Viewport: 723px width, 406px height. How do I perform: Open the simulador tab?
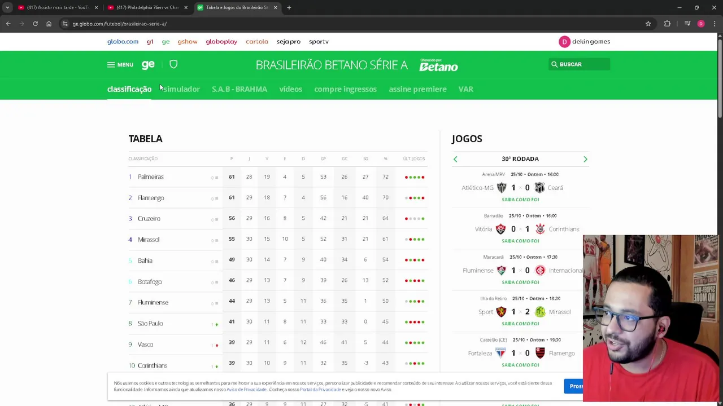(181, 89)
